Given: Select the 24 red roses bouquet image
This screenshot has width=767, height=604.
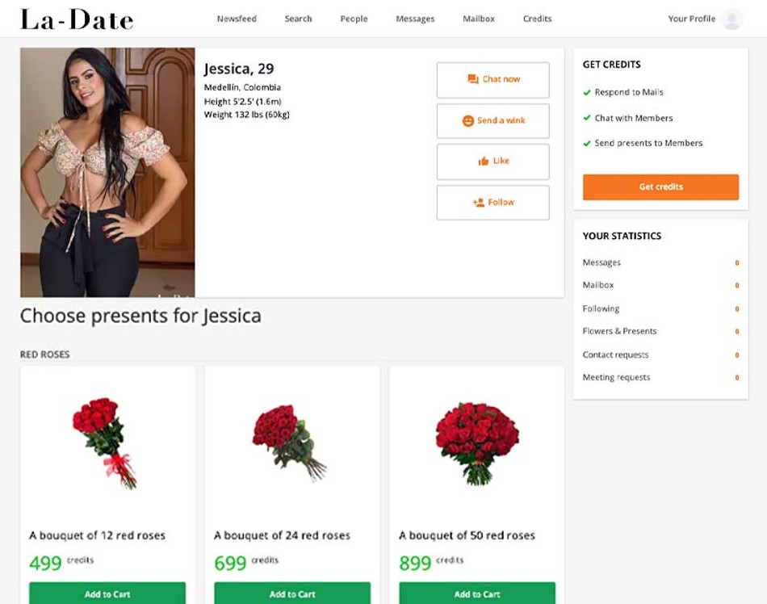Looking at the screenshot, I should click(x=290, y=443).
